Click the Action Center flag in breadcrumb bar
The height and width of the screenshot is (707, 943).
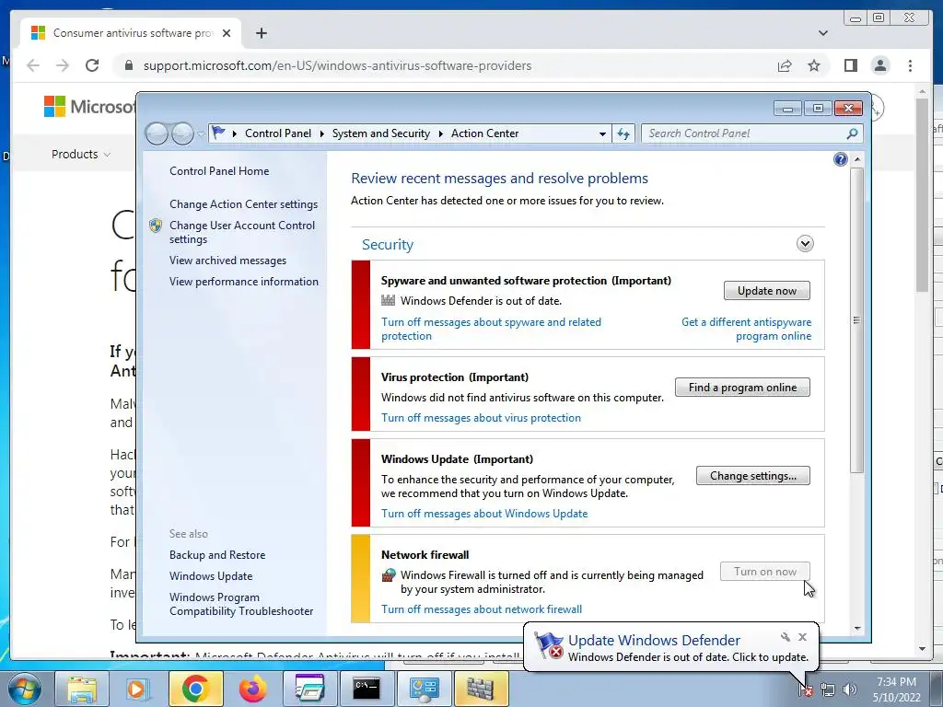[219, 133]
